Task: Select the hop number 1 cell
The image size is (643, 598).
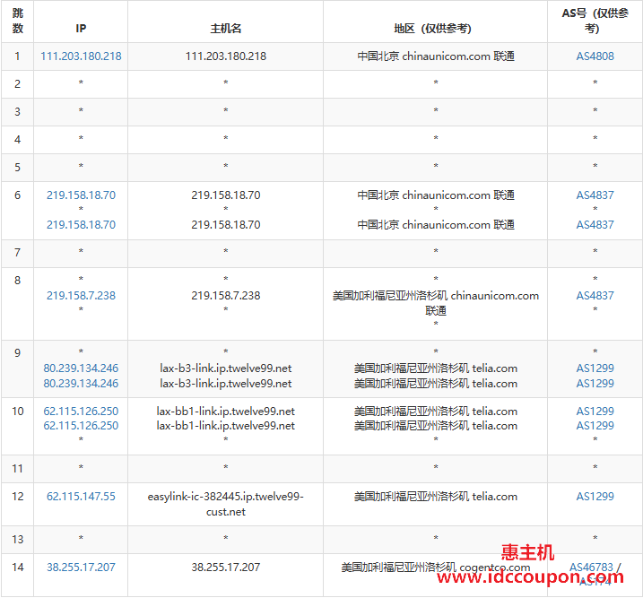Action: pos(17,56)
